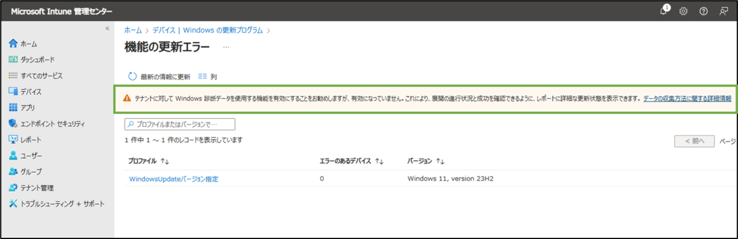This screenshot has height=239, width=738.
Task: Click 最新の情報に更新 refresh button
Action: click(159, 77)
